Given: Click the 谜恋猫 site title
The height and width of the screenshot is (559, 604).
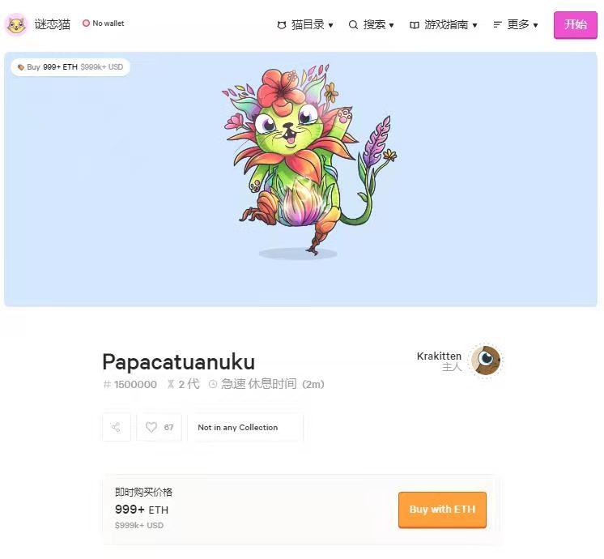Looking at the screenshot, I should (53, 24).
